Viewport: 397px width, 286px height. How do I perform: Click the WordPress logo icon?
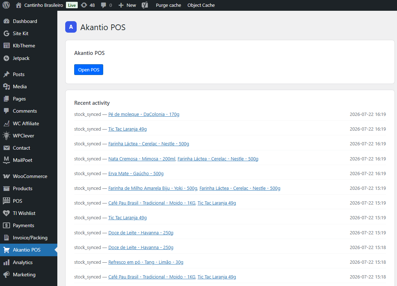click(6, 5)
